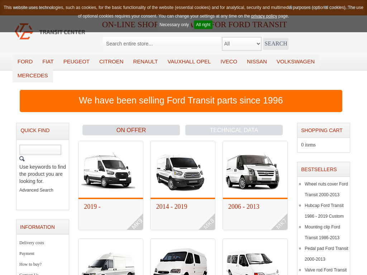
Task: Open the All category dropdown
Action: click(x=242, y=44)
